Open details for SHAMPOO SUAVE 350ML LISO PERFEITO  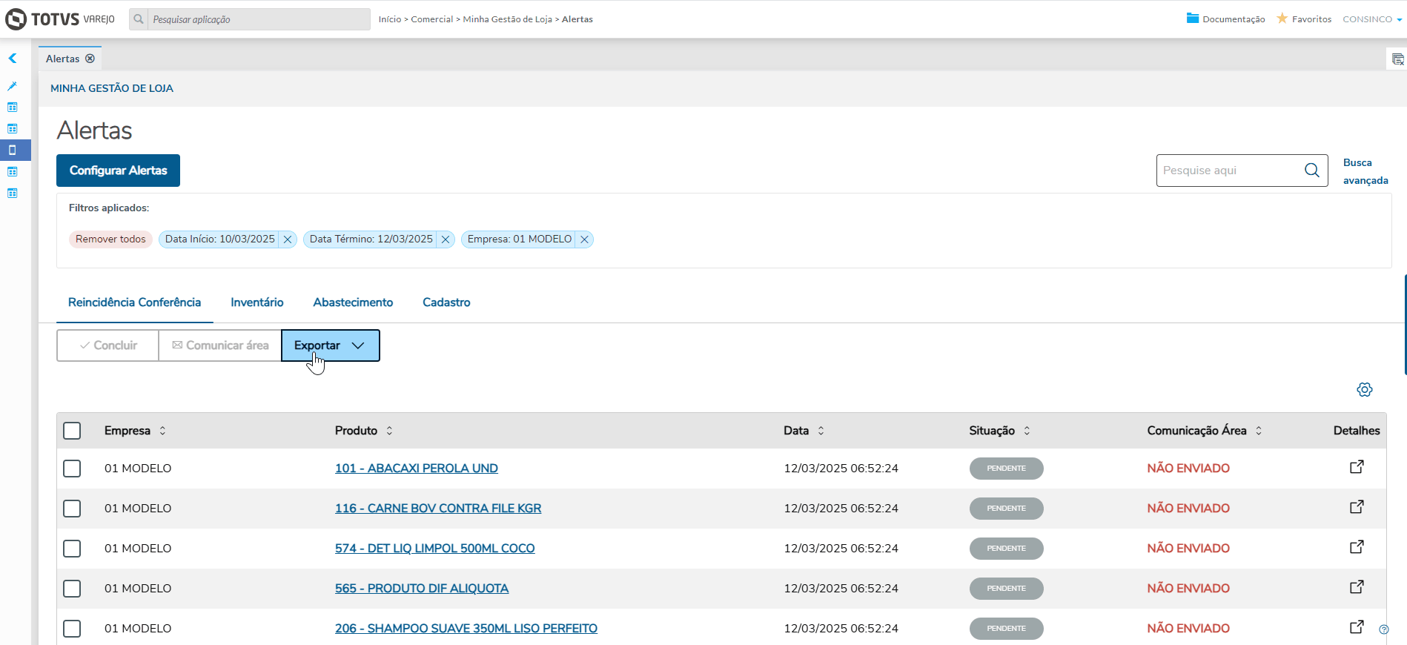tap(1357, 627)
